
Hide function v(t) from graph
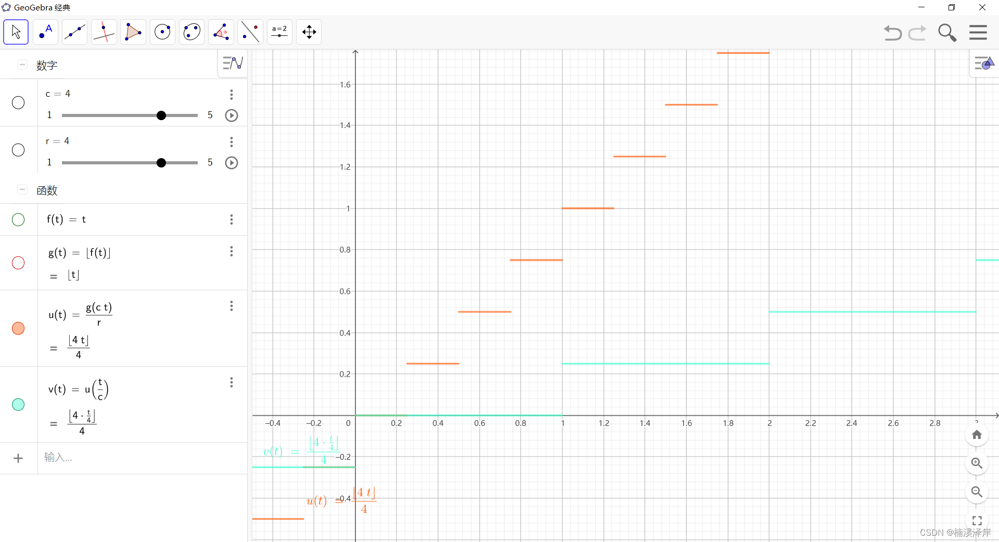pyautogui.click(x=18, y=404)
